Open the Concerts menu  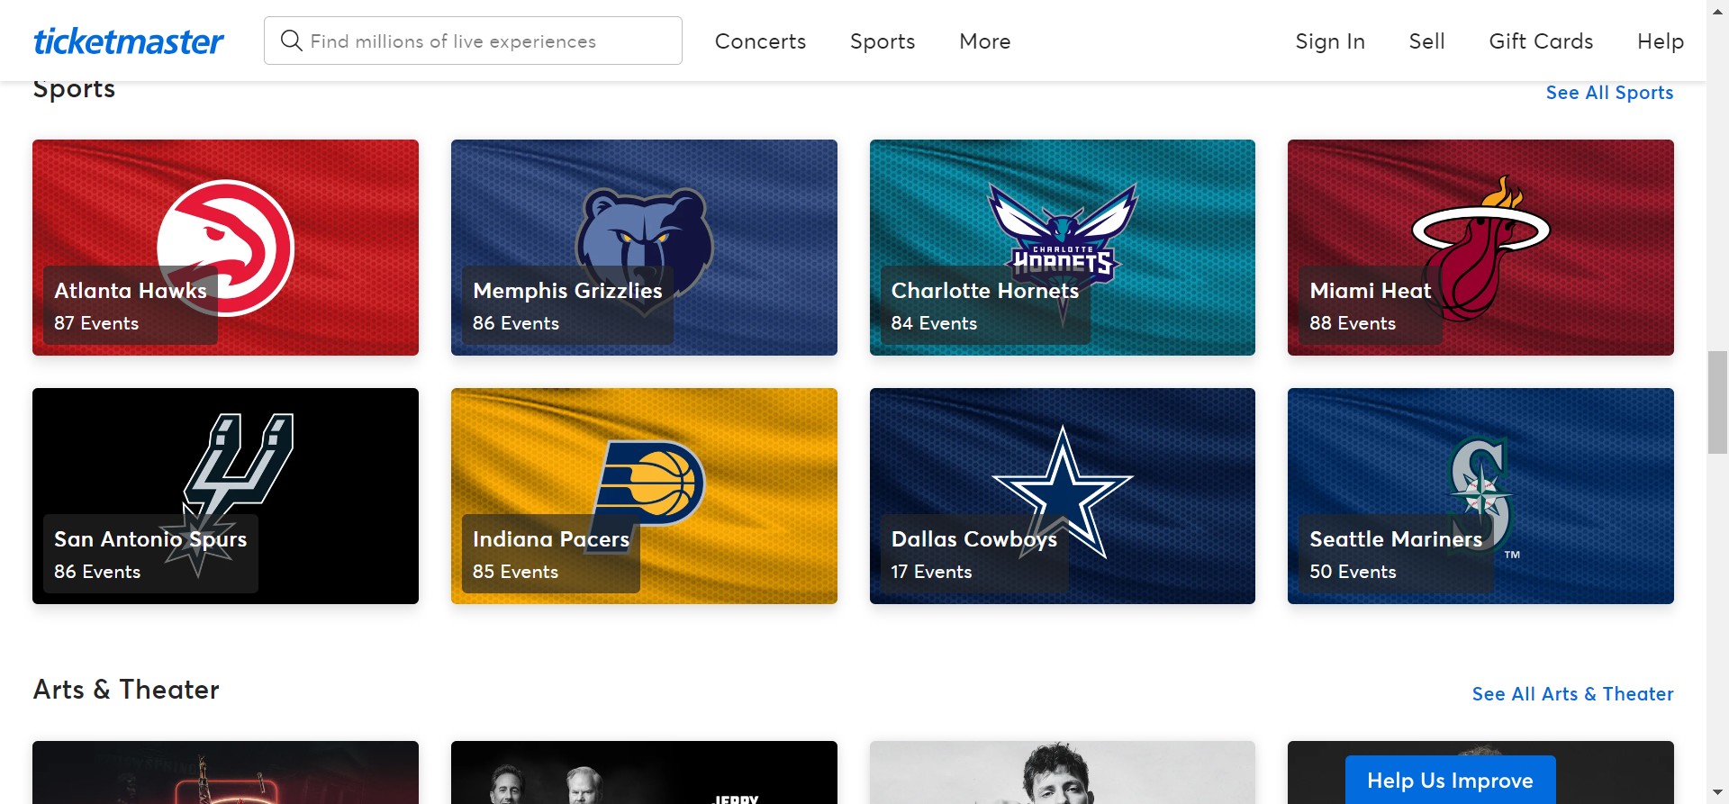coord(760,41)
